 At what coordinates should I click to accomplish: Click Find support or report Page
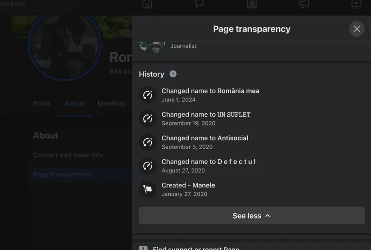click(196, 248)
